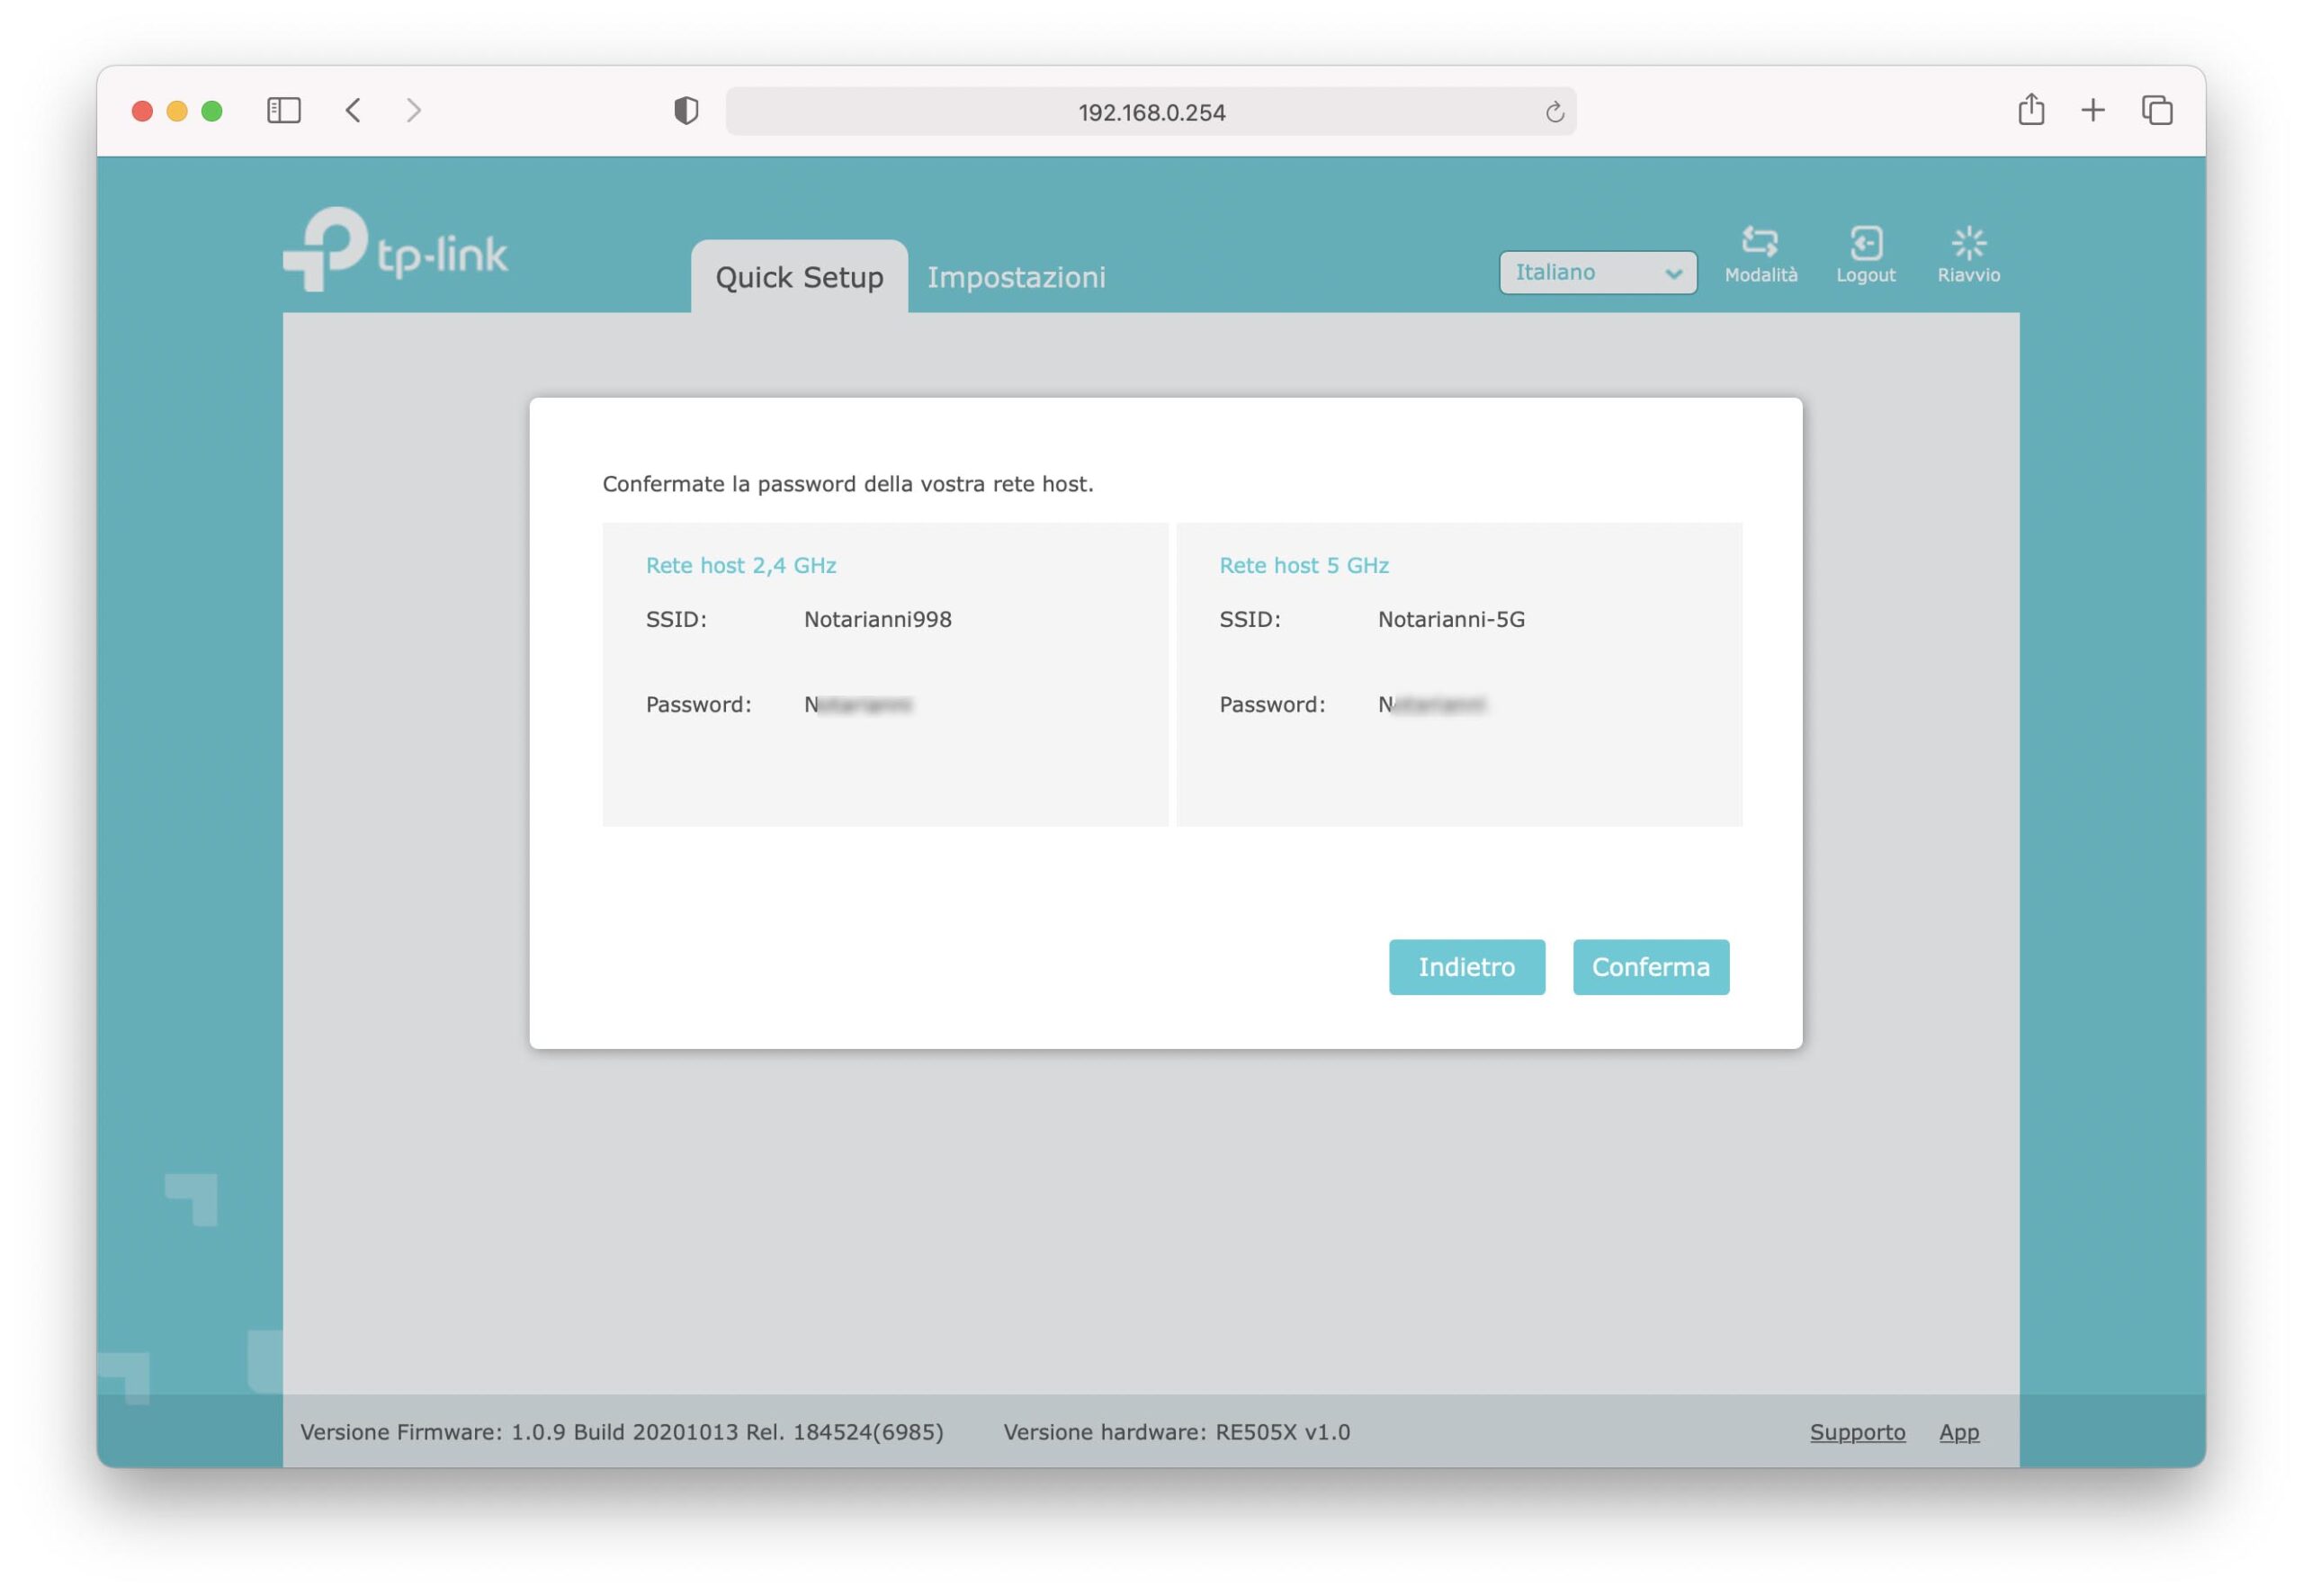Click the Logout icon
The width and height of the screenshot is (2303, 1596).
tap(1865, 243)
